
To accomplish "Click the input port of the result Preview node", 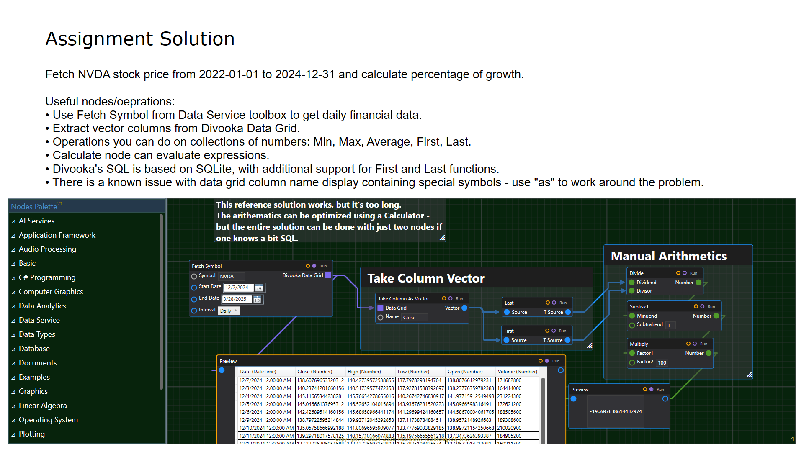I will click(x=574, y=399).
